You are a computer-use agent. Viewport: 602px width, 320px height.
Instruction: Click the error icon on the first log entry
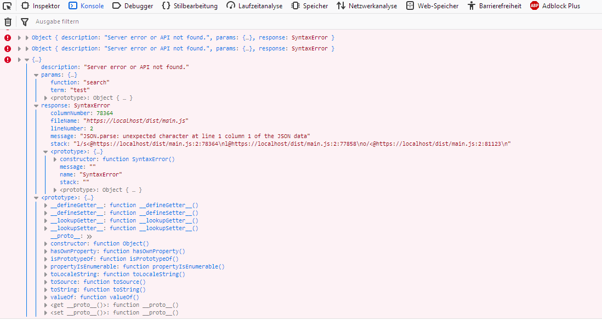pyautogui.click(x=7, y=37)
